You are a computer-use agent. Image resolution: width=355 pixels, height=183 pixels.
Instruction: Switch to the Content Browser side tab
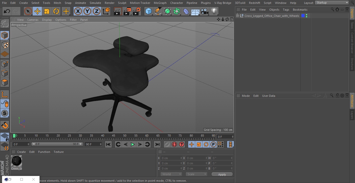[352, 43]
